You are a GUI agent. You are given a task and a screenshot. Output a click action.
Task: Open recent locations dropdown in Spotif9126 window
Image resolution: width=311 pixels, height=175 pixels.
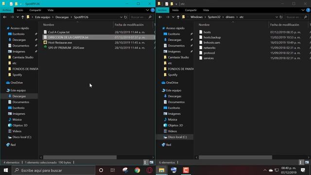(x=17, y=17)
